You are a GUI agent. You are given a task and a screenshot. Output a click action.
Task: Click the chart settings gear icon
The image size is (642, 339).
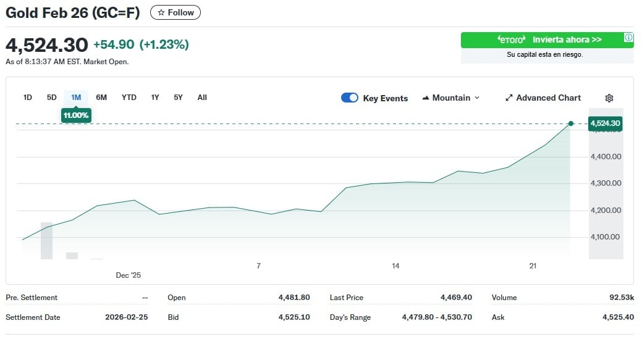pyautogui.click(x=609, y=98)
